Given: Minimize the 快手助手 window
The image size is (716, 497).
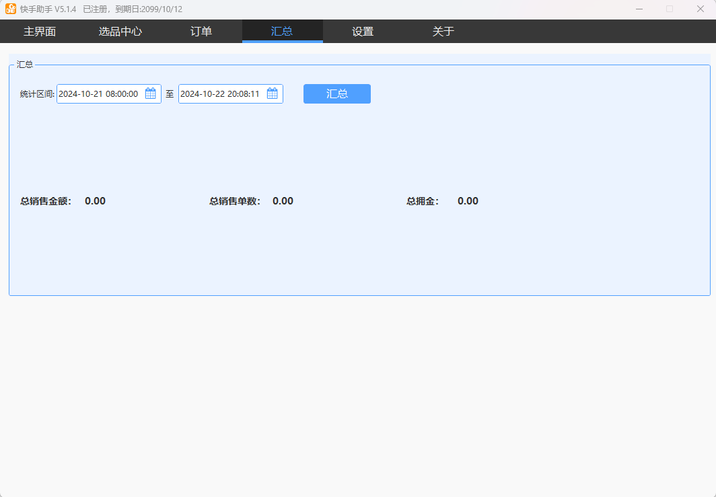Looking at the screenshot, I should [x=639, y=9].
